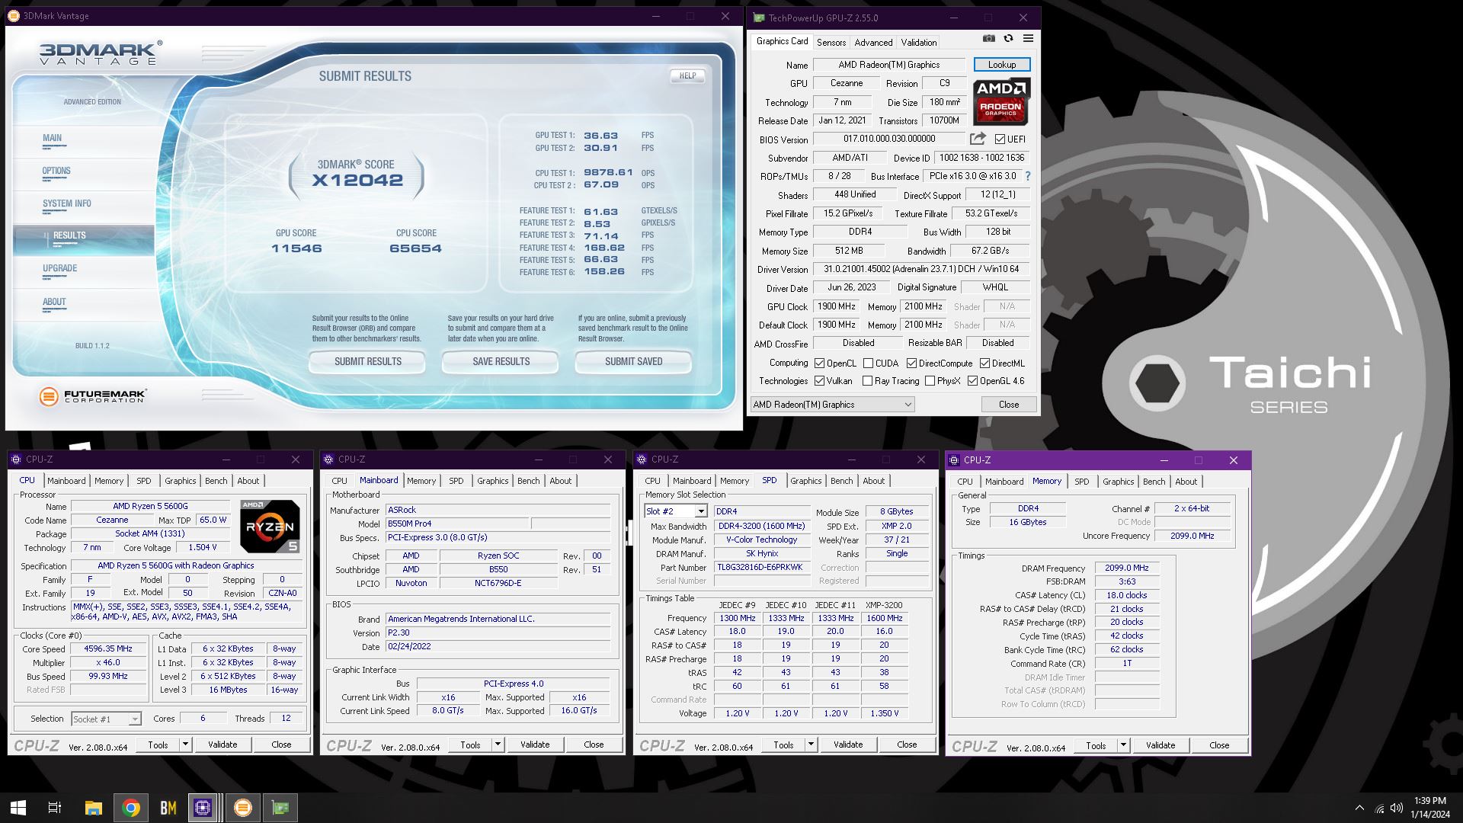Show hidden system tray icons
1463x823 pixels.
tap(1359, 808)
